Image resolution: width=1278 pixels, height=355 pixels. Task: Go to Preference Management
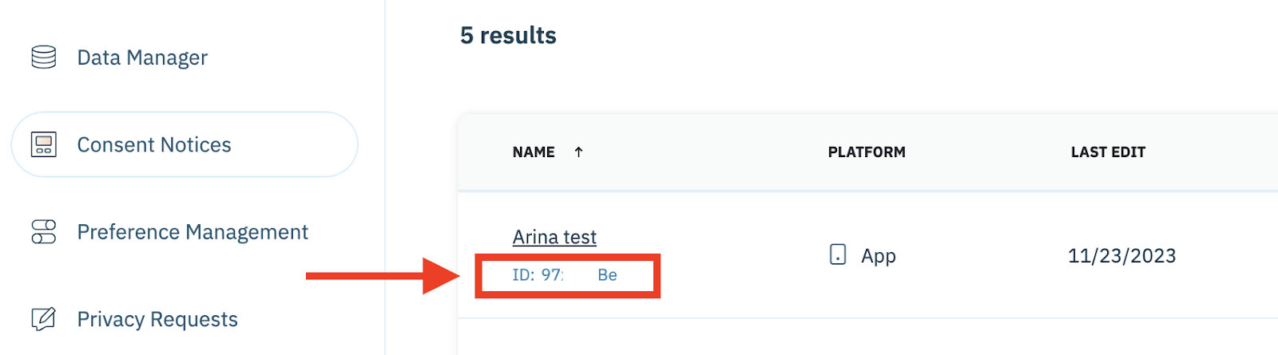point(192,232)
